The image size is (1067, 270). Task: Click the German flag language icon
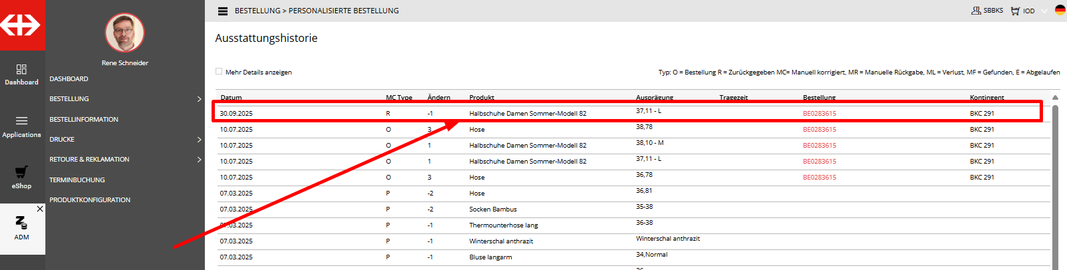[1060, 10]
